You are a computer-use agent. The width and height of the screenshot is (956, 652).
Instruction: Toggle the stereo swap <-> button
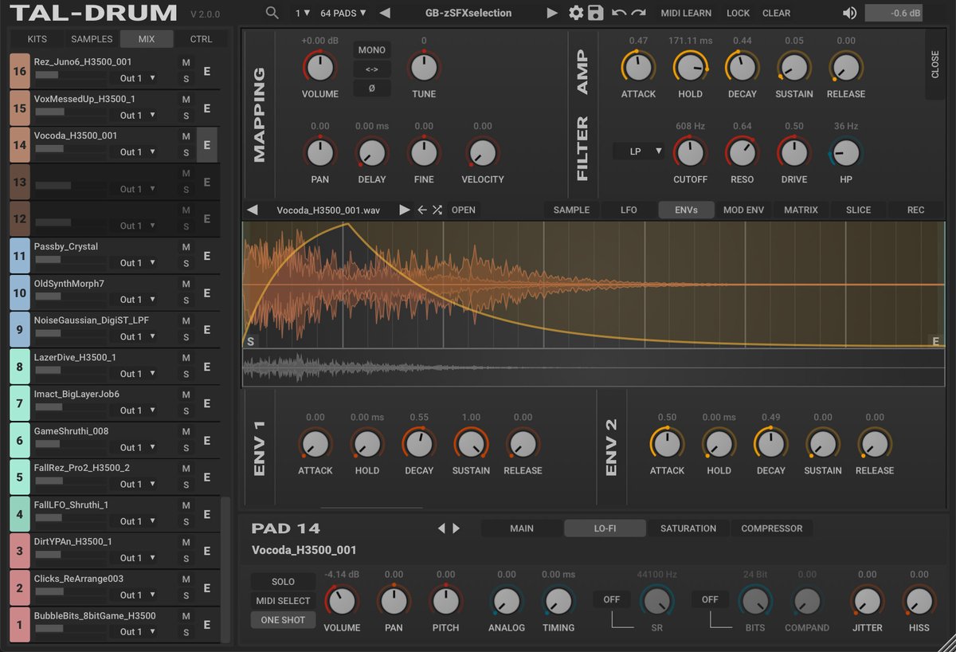(x=372, y=69)
